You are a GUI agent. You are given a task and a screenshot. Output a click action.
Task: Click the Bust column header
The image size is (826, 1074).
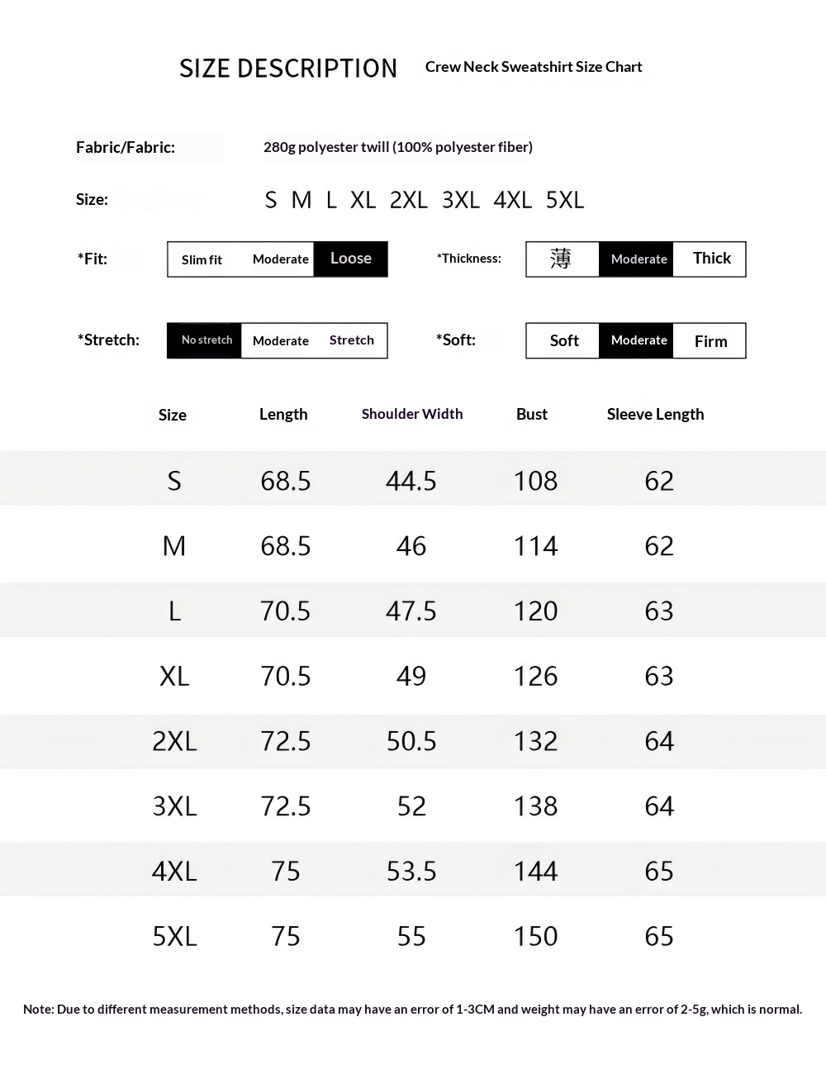tap(532, 414)
